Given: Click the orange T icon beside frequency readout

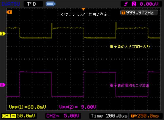Looking at the screenshot, I should tap(124, 13).
